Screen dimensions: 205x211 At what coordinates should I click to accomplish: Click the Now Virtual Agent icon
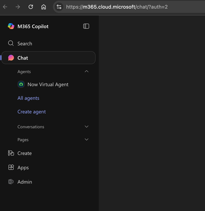[x=21, y=84]
